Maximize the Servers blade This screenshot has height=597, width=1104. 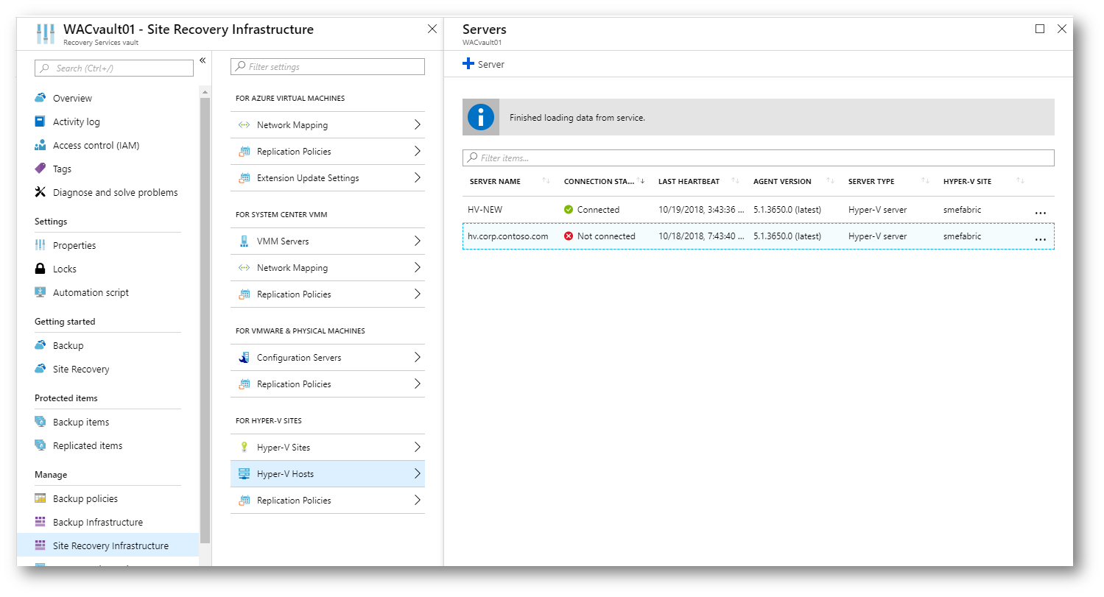(1040, 29)
